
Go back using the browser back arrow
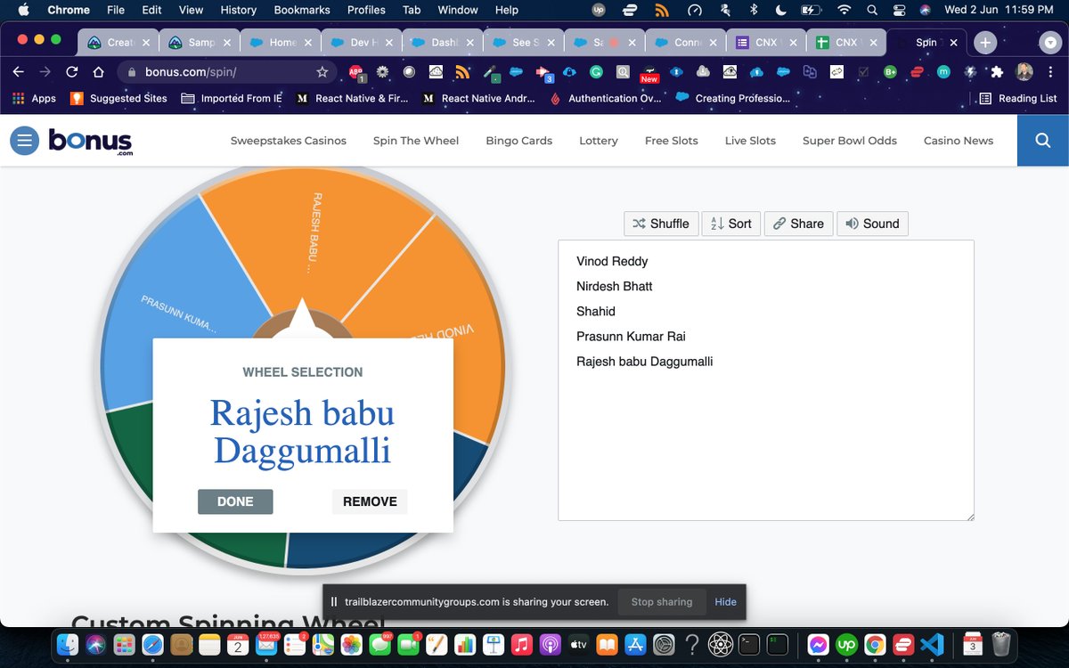[18, 71]
